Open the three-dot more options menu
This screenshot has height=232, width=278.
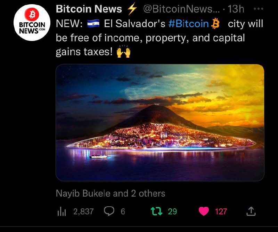(x=258, y=9)
